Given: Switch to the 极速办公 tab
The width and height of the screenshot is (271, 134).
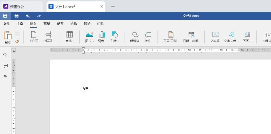Looking at the screenshot, I should pos(22,7).
